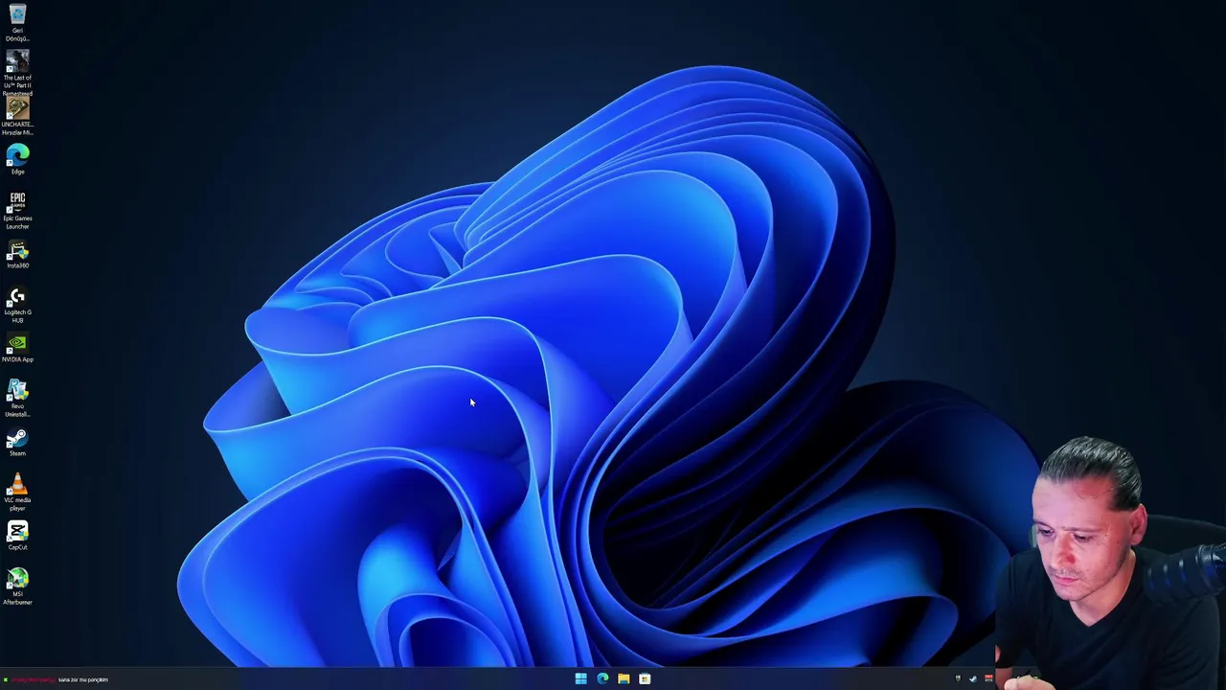The width and height of the screenshot is (1226, 690).
Task: Select the VLC media player shortcut
Action: click(x=17, y=493)
